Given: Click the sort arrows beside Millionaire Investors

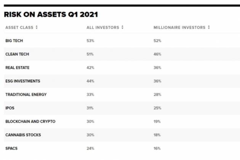Looking at the screenshot, I should point(209,27).
